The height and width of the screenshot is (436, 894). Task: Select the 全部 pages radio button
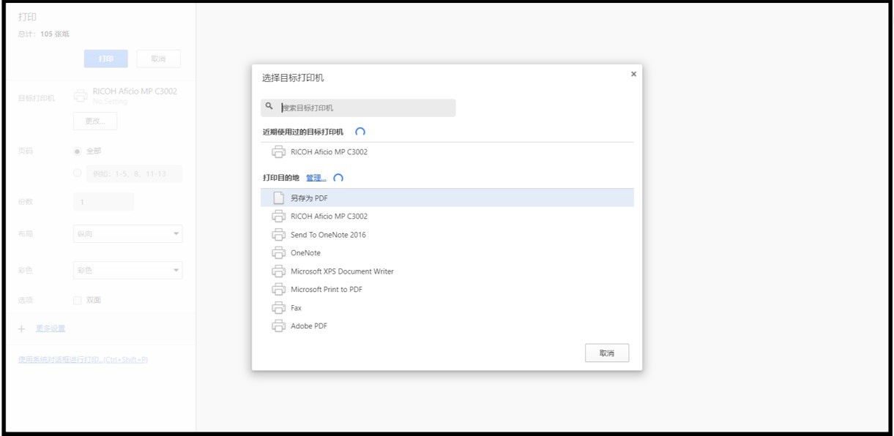[78, 151]
